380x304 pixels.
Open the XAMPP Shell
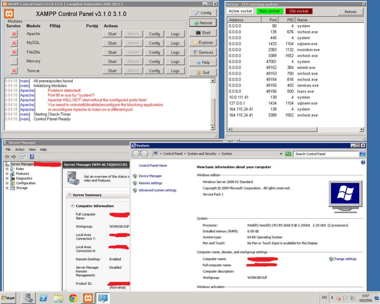point(203,33)
